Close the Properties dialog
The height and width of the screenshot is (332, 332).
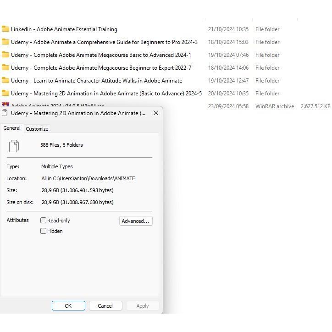pyautogui.click(x=156, y=113)
